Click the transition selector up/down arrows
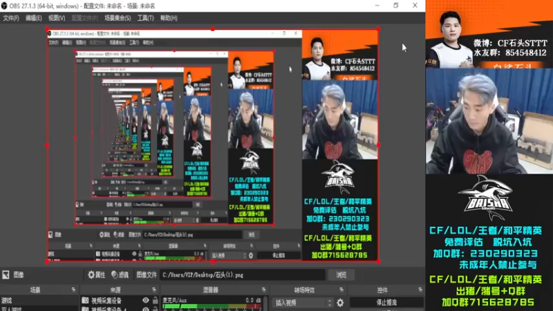The width and height of the screenshot is (553, 311). [330, 303]
